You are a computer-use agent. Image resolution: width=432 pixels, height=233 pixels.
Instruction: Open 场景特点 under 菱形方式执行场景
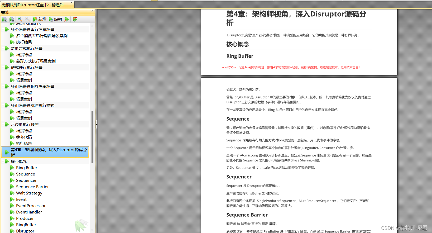click(x=24, y=55)
